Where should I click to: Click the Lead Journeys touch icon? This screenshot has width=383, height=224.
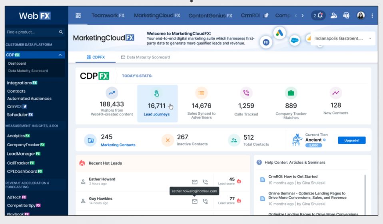157,93
